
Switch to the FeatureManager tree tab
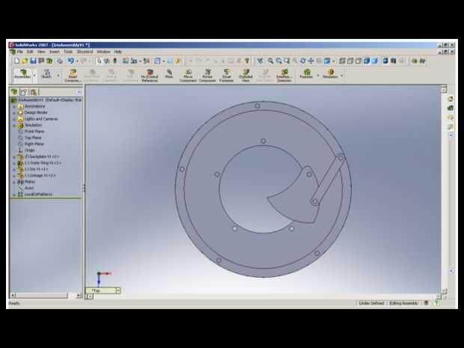[14, 92]
